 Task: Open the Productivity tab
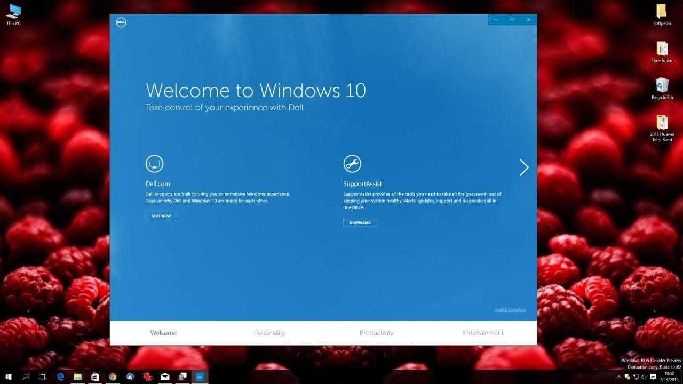click(376, 333)
